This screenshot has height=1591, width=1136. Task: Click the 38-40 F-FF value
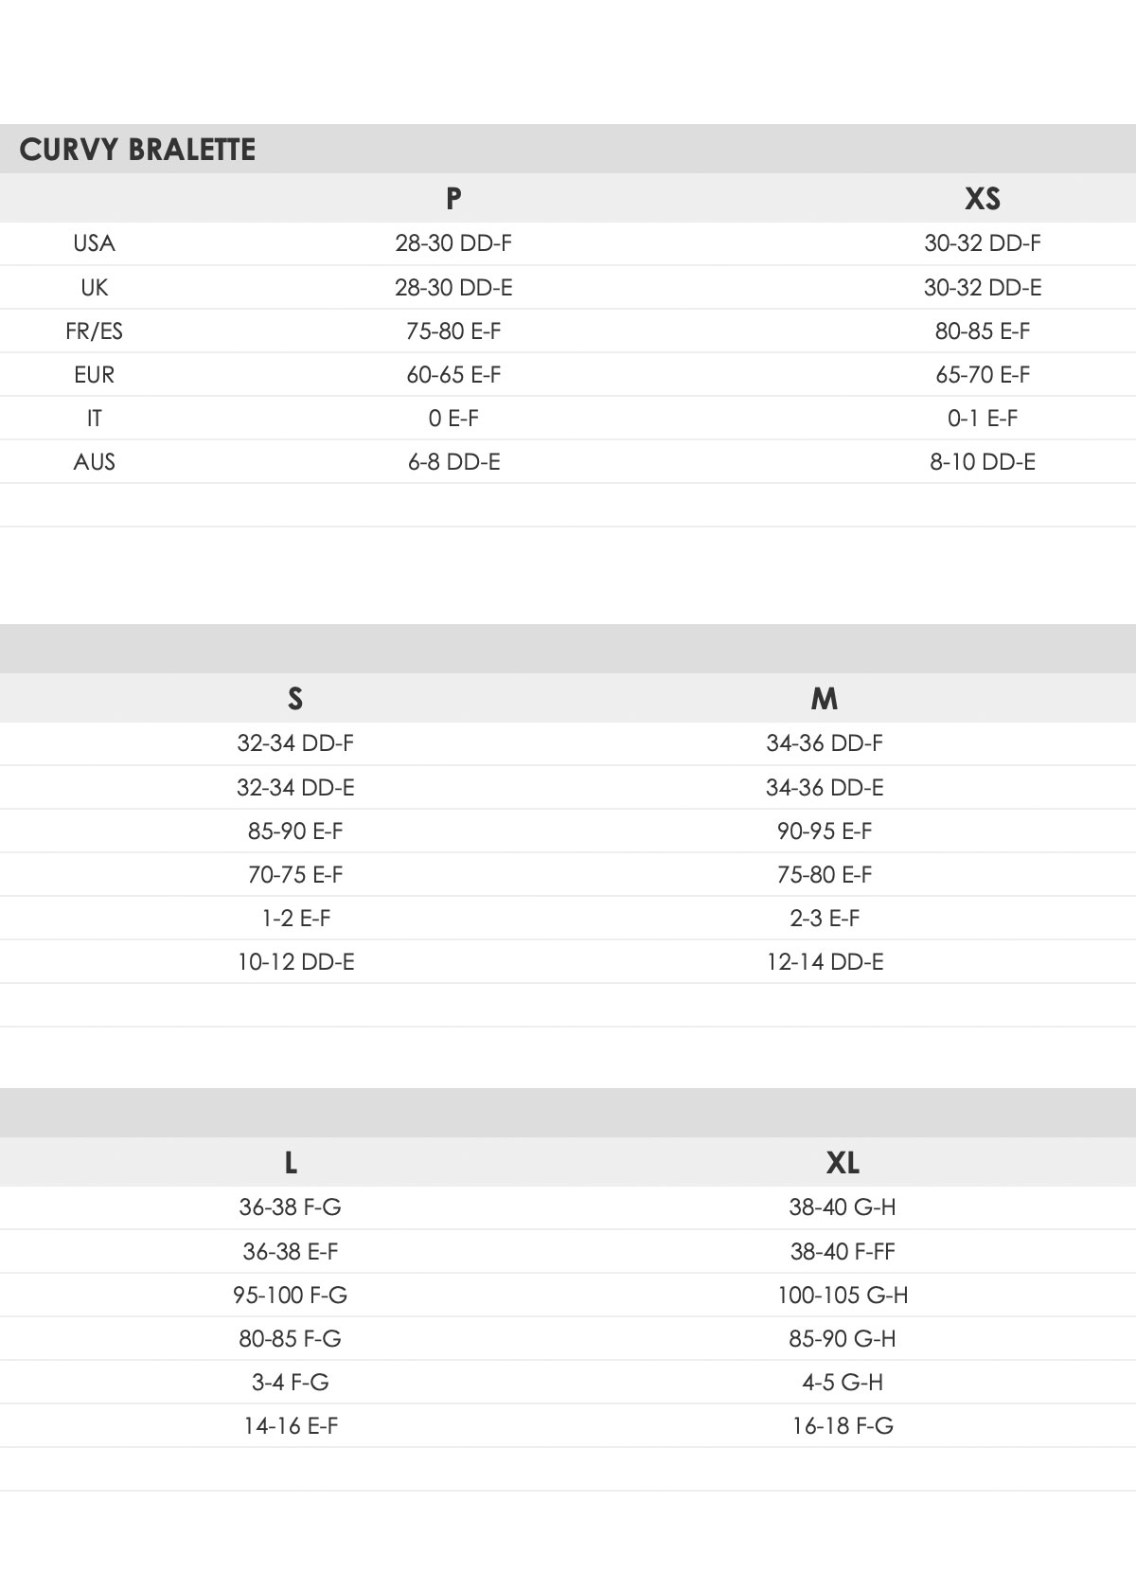(843, 1252)
